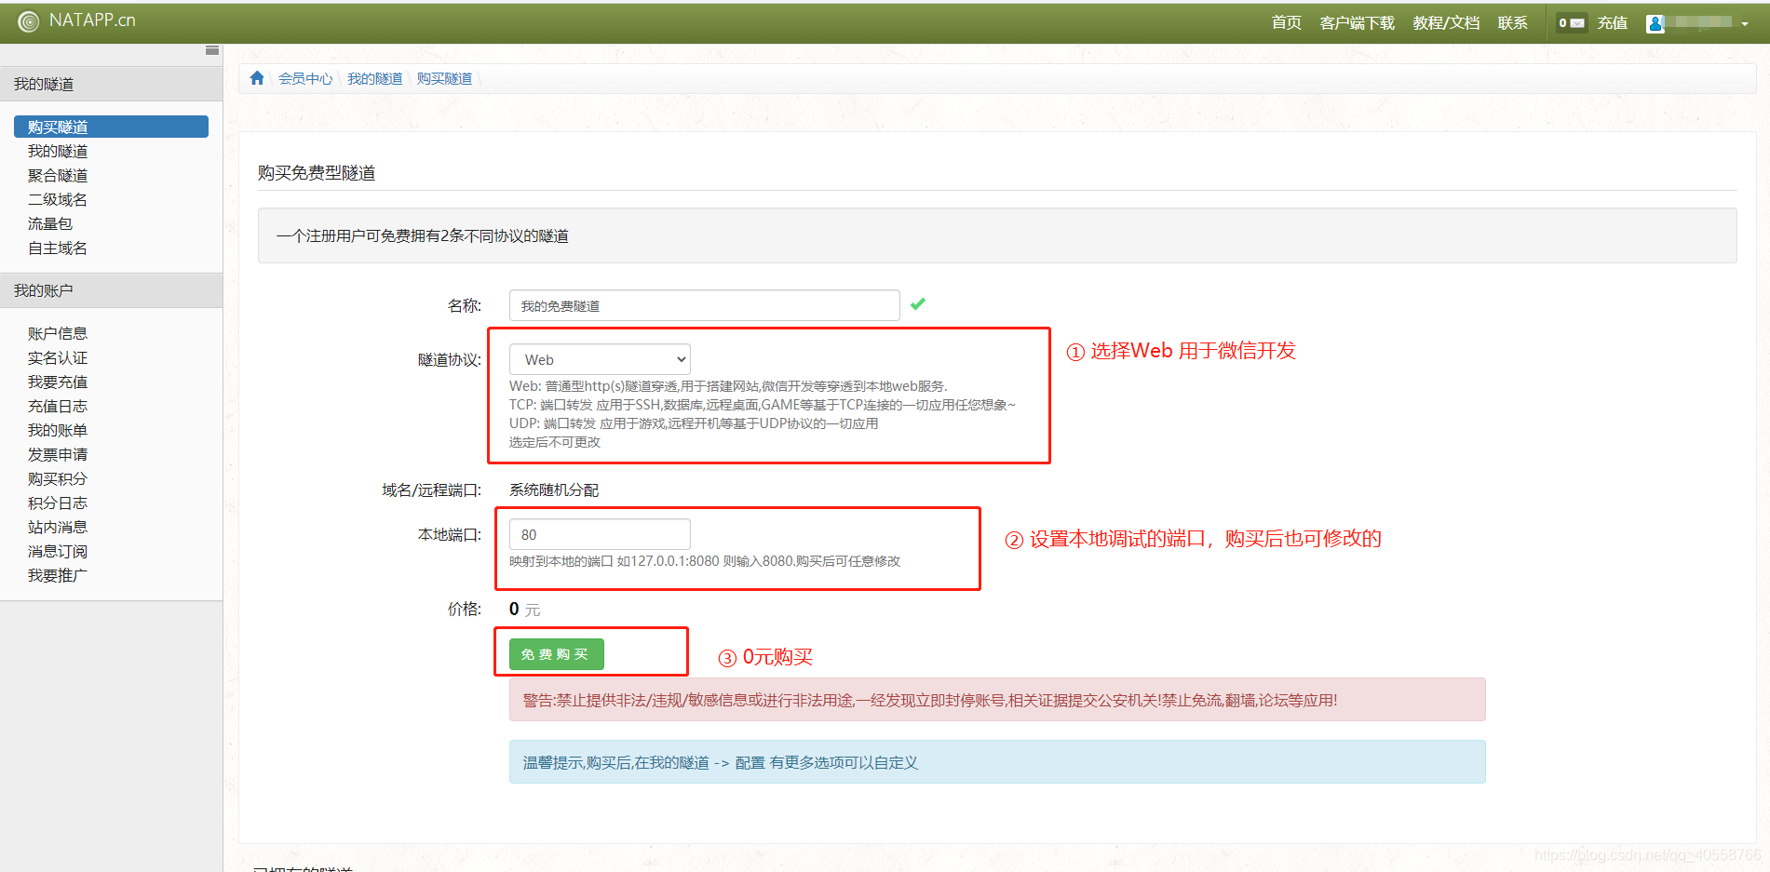The image size is (1770, 872).
Task: Click the user avatar icon
Action: coord(1655,23)
